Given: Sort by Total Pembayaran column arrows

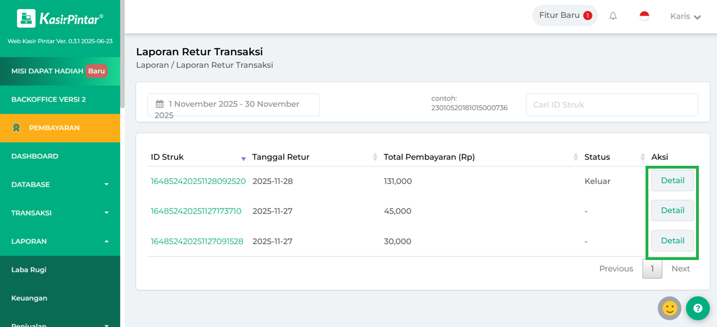Looking at the screenshot, I should point(576,157).
